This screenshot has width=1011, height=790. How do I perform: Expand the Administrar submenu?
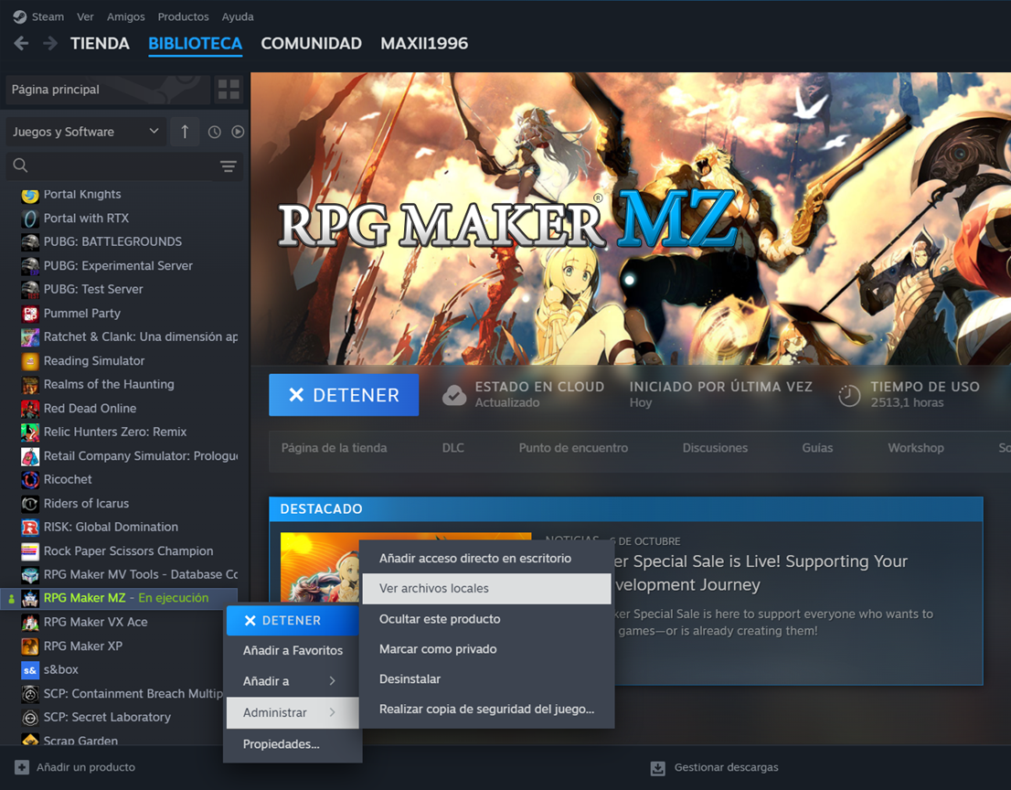click(293, 712)
